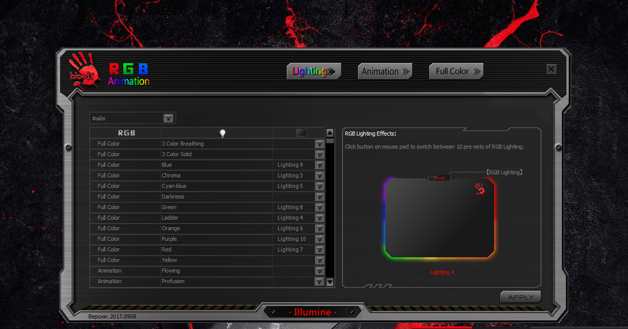Open the Full Color tab

tap(456, 71)
